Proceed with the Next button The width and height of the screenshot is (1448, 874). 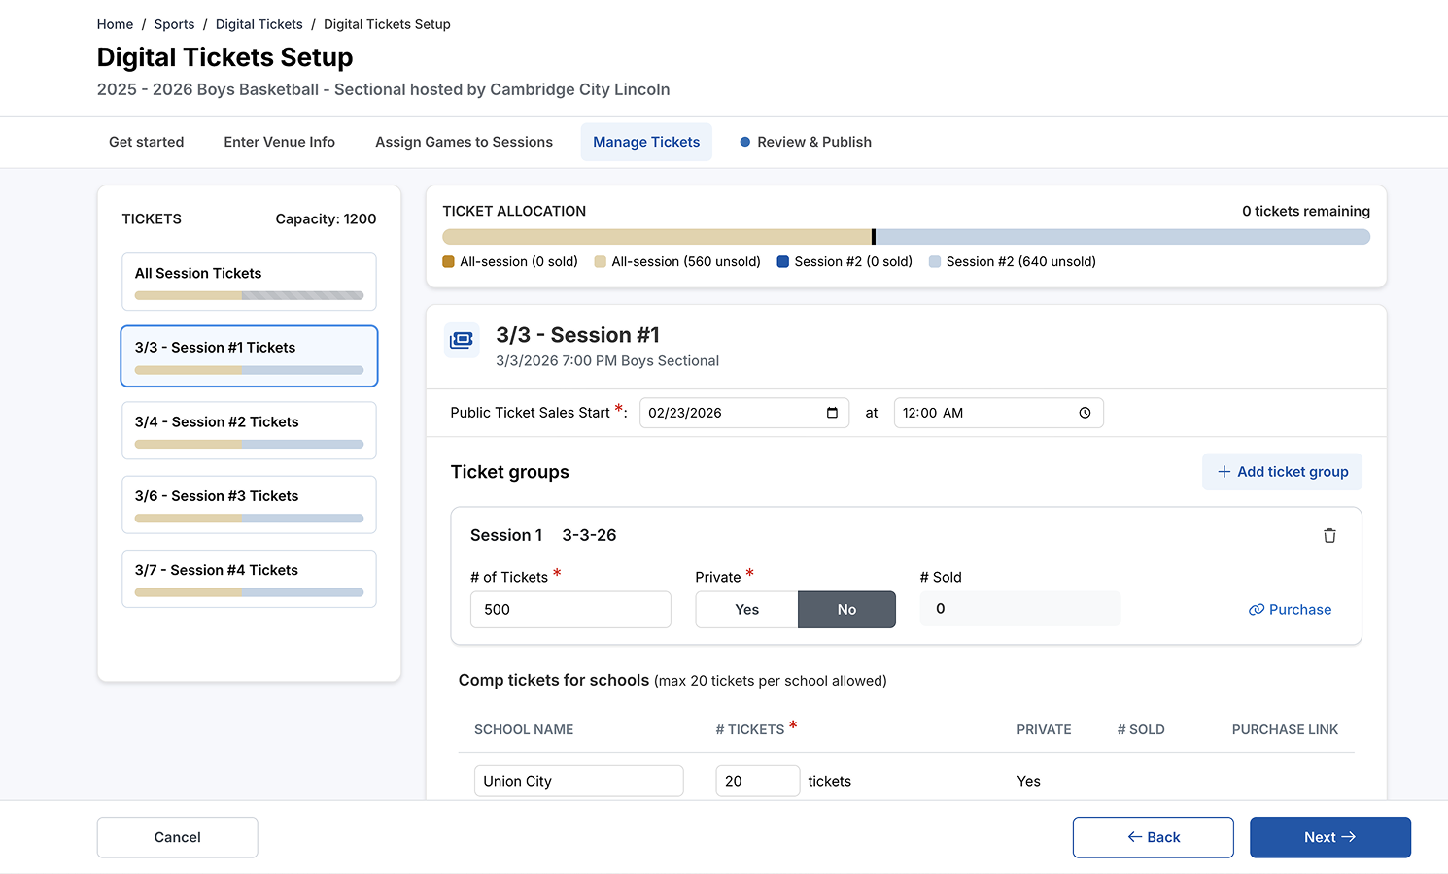click(x=1330, y=837)
